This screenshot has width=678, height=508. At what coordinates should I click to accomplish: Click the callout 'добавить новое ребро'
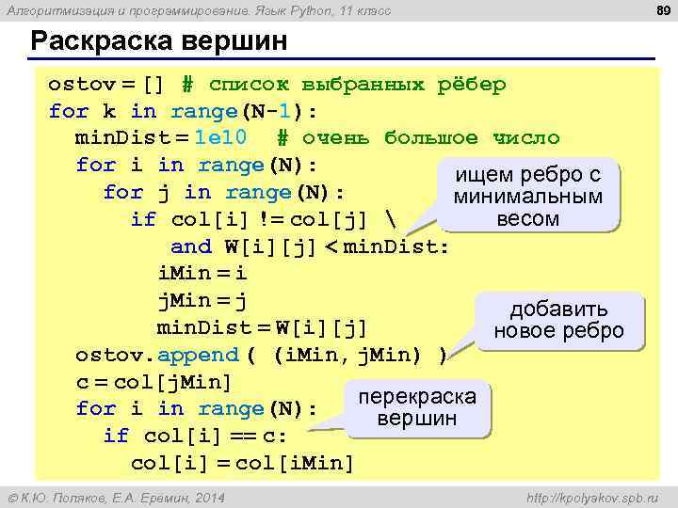coord(559,321)
